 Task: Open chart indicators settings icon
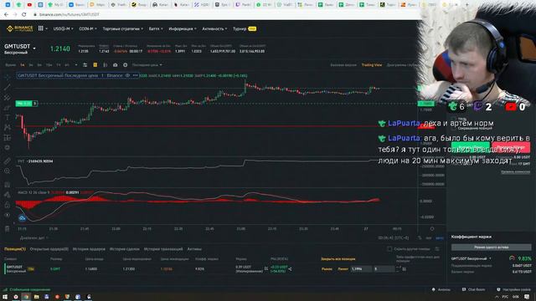pos(85,65)
